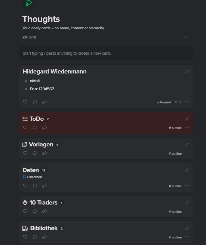
Task: Open the three-dot menu on Daten card
Action: 187,185
